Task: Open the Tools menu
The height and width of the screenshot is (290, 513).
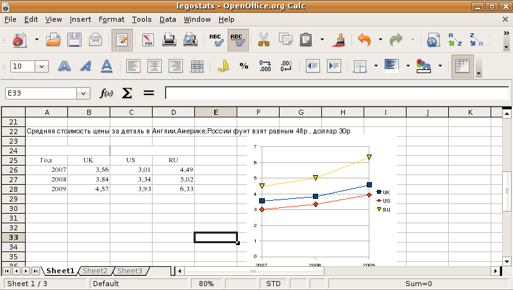Action: coord(142,20)
